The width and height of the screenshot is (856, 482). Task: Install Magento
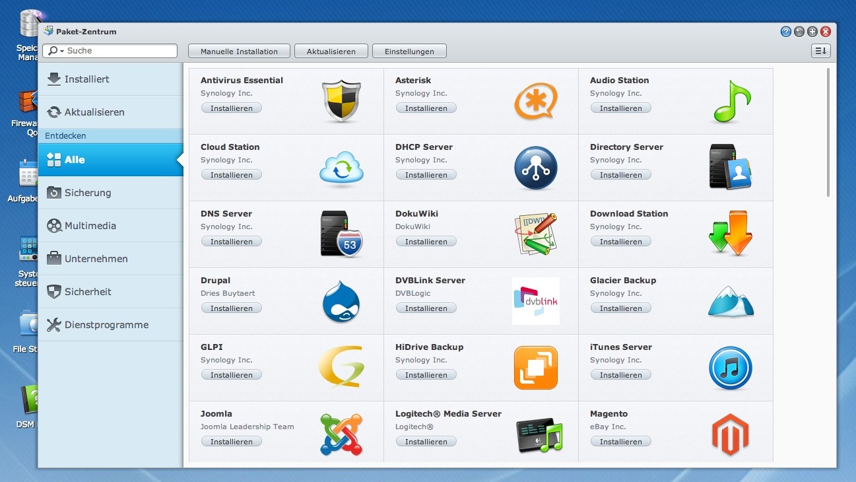tap(621, 442)
